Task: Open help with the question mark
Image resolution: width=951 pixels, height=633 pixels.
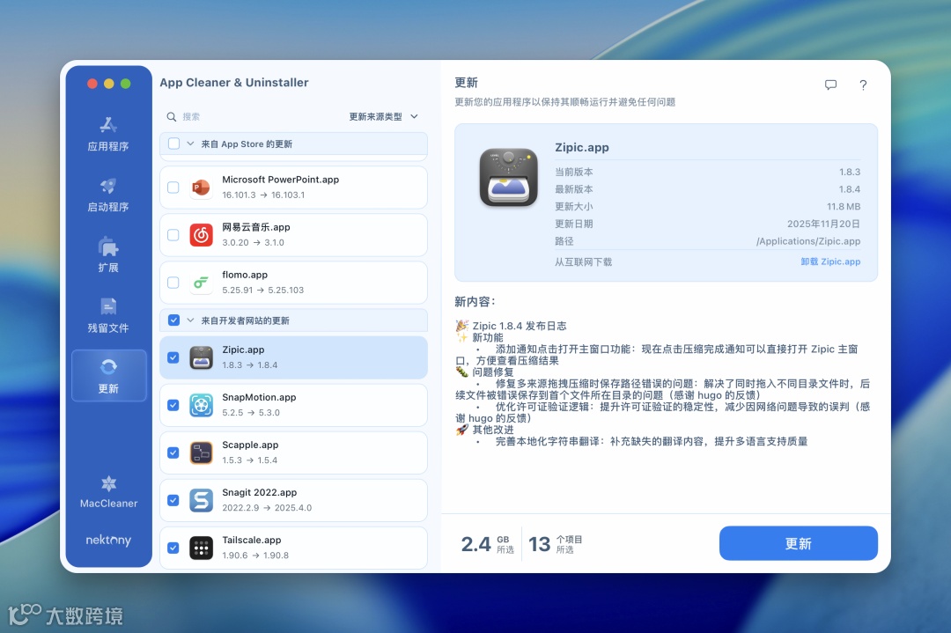Action: [x=863, y=85]
